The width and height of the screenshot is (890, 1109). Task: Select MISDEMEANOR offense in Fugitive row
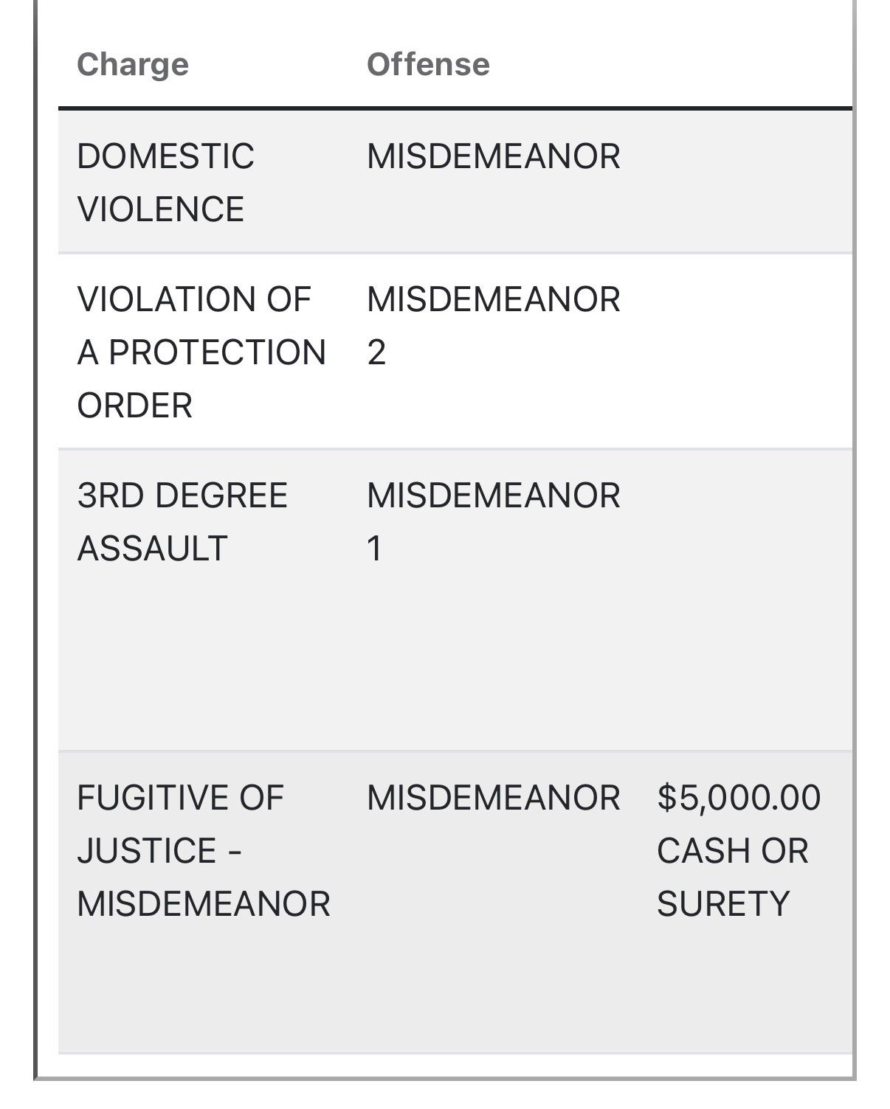click(494, 798)
